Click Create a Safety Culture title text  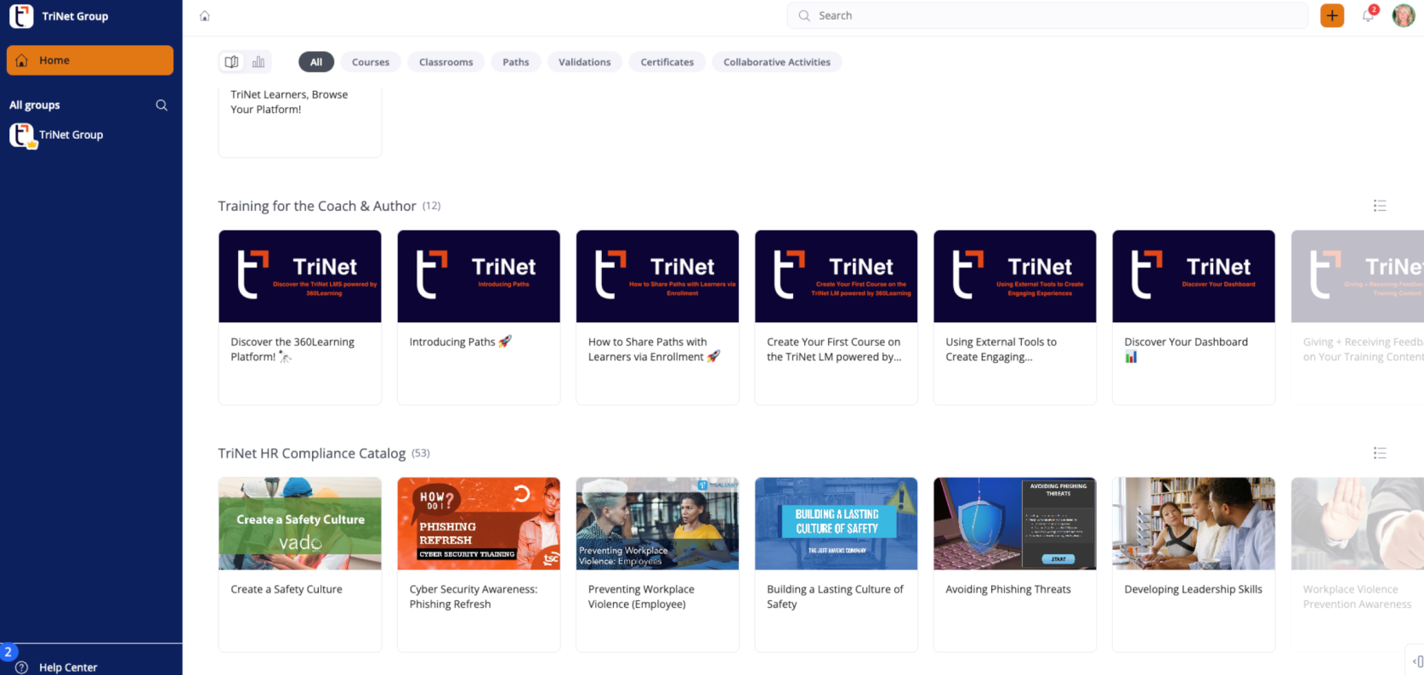(x=287, y=589)
